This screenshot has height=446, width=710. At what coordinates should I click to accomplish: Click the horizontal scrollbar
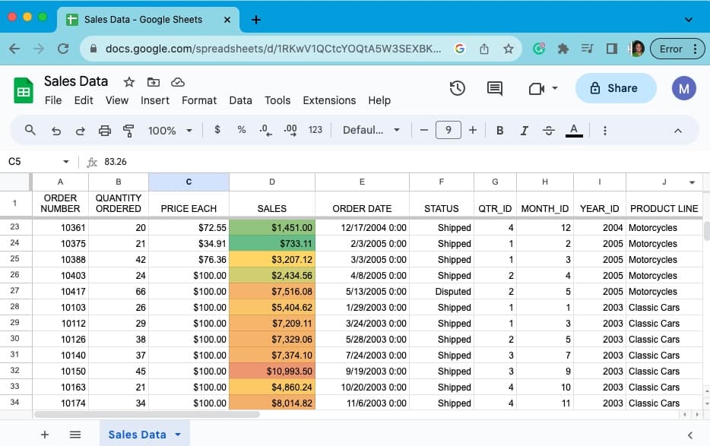pyautogui.click(x=147, y=414)
